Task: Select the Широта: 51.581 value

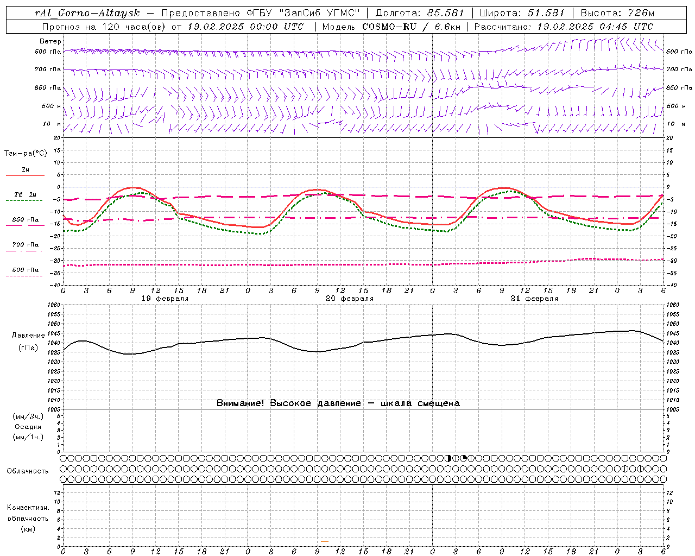Action: [522, 13]
